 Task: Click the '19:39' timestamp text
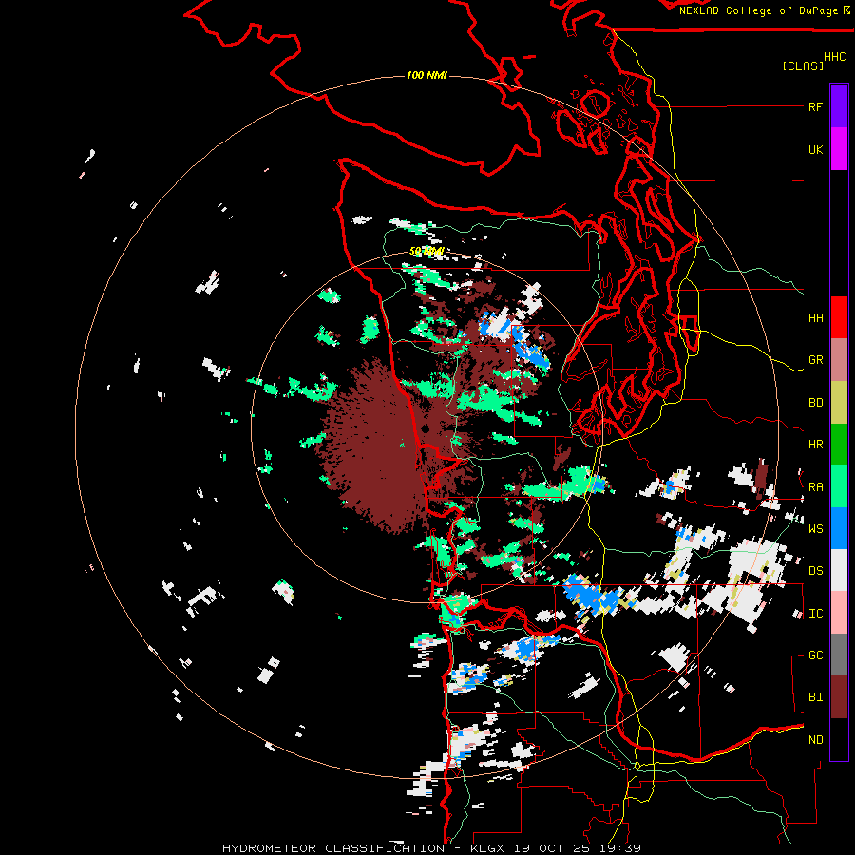pyautogui.click(x=618, y=848)
